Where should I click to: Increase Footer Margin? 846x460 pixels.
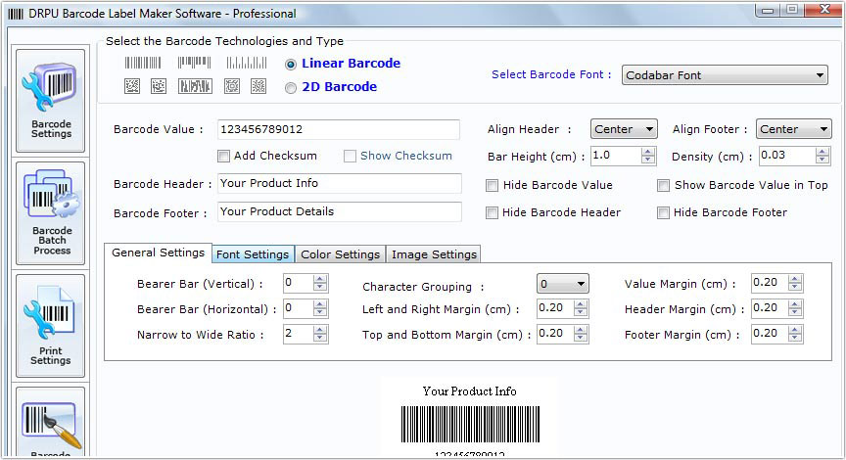(795, 330)
